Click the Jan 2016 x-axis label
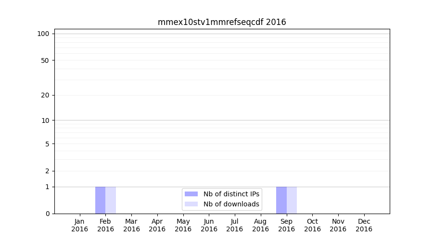The width and height of the screenshot is (433, 240). pos(80,225)
